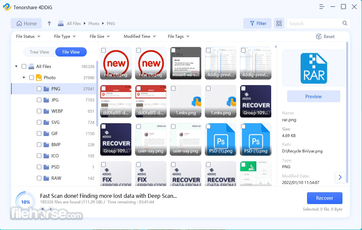Click the 10% scan progress ring
Viewport: 362px width, 230px height.
[x=25, y=202]
